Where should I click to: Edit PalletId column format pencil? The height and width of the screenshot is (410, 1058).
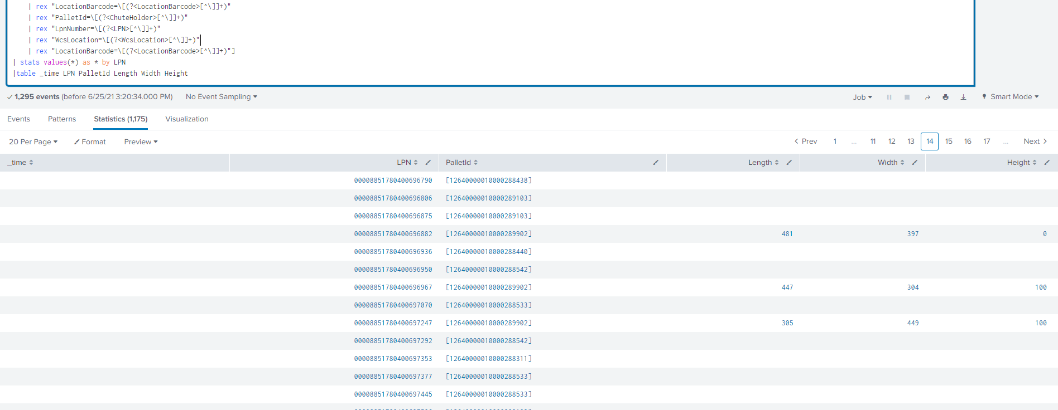pos(656,163)
